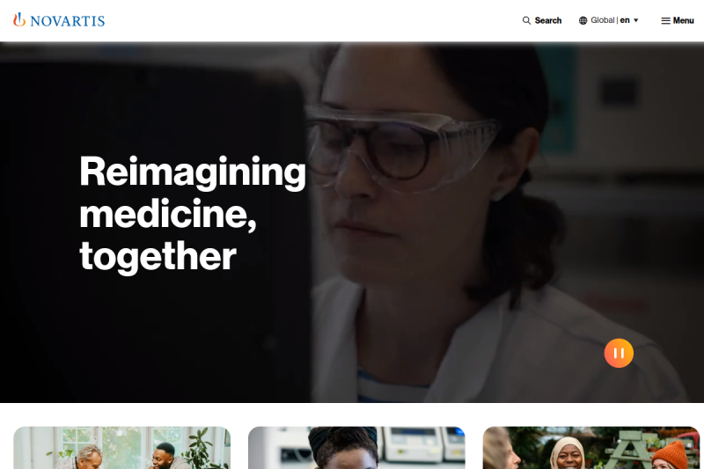Click the Novartis flame logo icon

pyautogui.click(x=18, y=19)
